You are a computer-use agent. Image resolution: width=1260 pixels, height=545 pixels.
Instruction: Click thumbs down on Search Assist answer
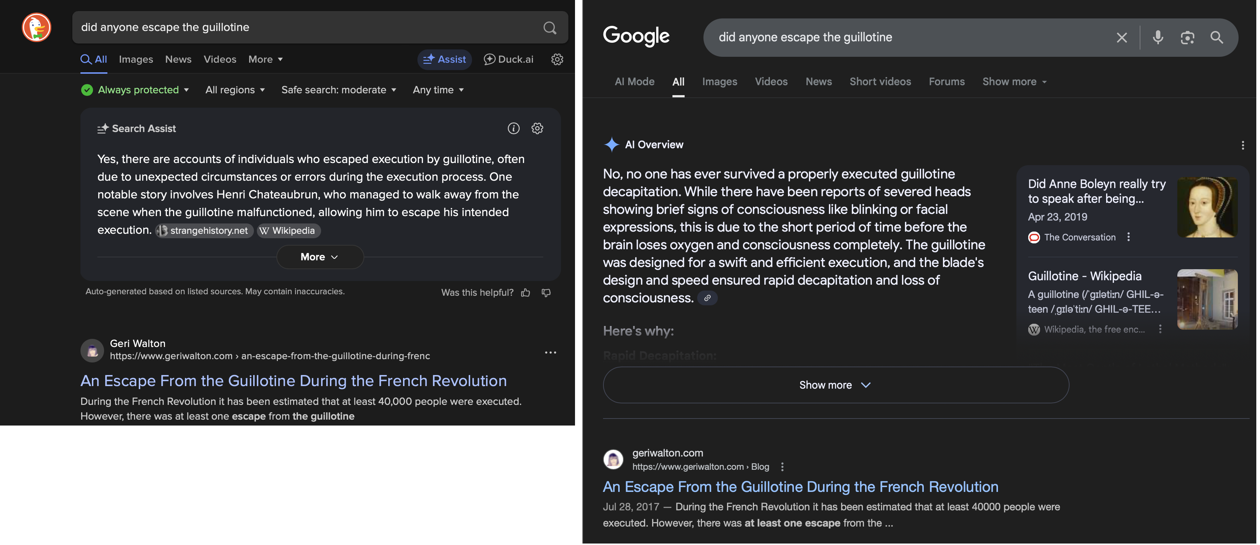(x=546, y=293)
